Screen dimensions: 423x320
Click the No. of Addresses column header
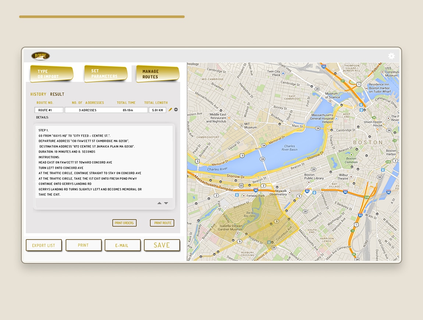coord(88,103)
